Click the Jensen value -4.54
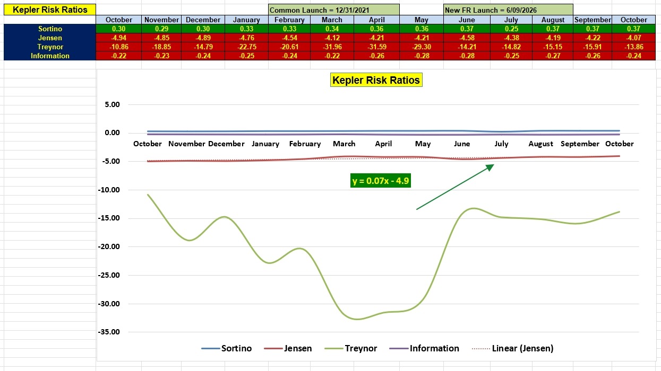The height and width of the screenshot is (371, 661). [290, 38]
